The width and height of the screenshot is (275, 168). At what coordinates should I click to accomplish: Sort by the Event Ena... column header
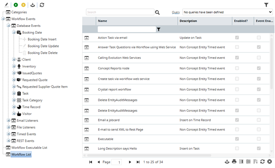(x=264, y=21)
